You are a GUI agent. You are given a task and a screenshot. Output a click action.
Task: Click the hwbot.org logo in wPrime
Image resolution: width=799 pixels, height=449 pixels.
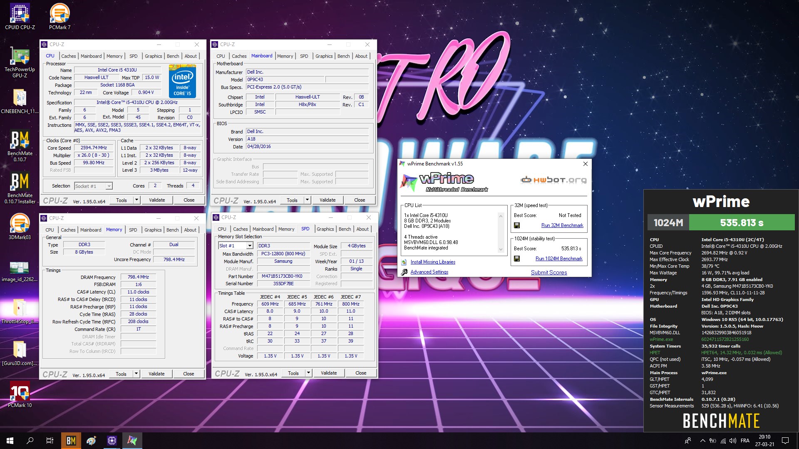pos(553,180)
